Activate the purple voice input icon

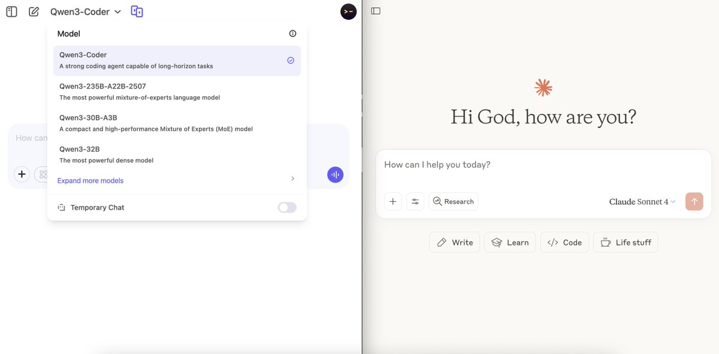335,174
